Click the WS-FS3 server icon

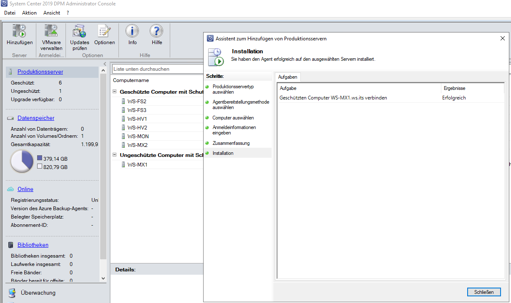point(123,110)
